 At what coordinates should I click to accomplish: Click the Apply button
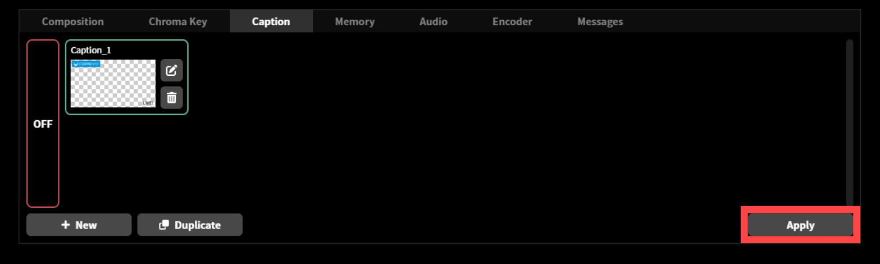coord(800,225)
